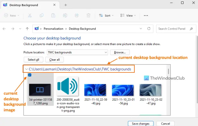Click the picture list scrollbar thumb
Viewport: 198px width, 126px height.
pyautogui.click(x=168, y=71)
